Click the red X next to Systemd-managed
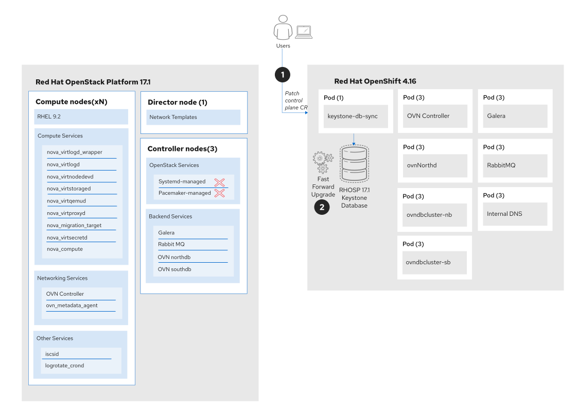This screenshot has height=409, width=578. click(x=220, y=182)
